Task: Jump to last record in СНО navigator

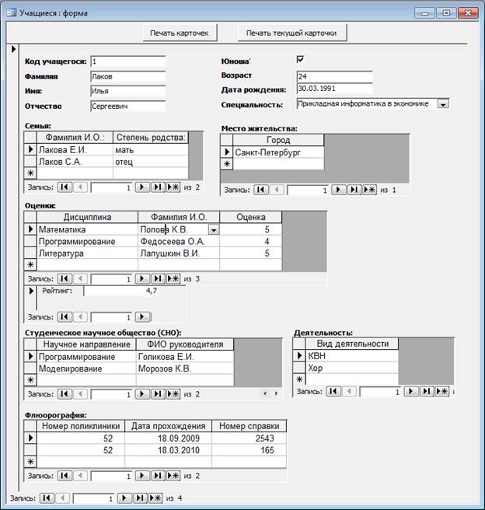Action: [158, 394]
